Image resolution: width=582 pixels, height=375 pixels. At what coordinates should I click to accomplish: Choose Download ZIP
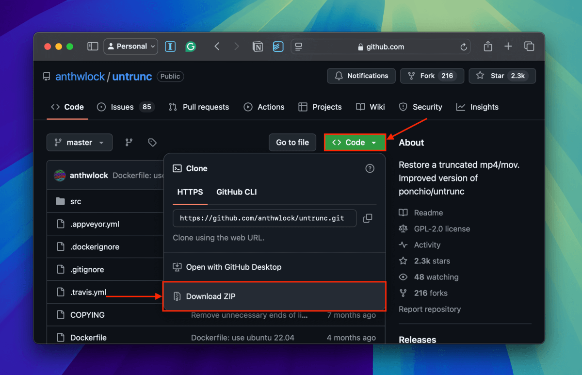tap(275, 296)
